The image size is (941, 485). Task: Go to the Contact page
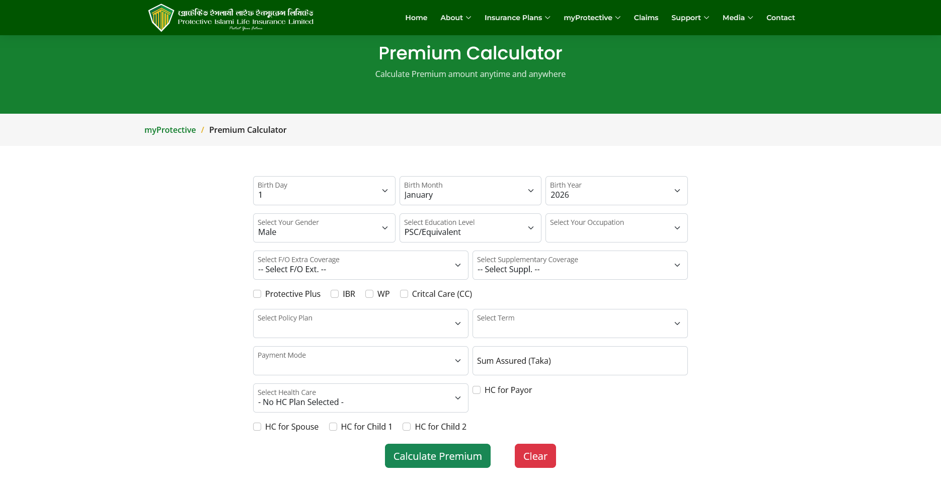pos(780,18)
